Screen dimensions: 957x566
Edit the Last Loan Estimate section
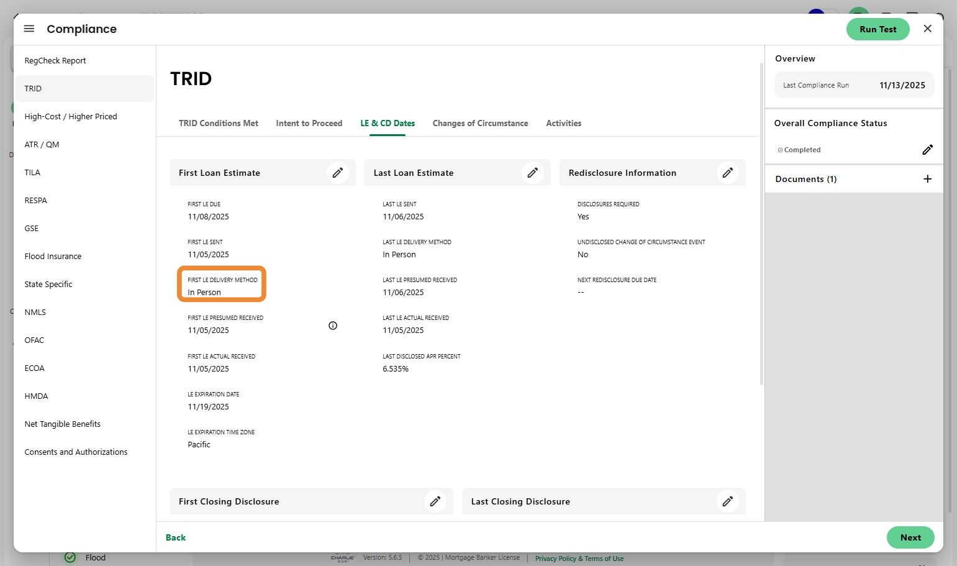coord(532,173)
